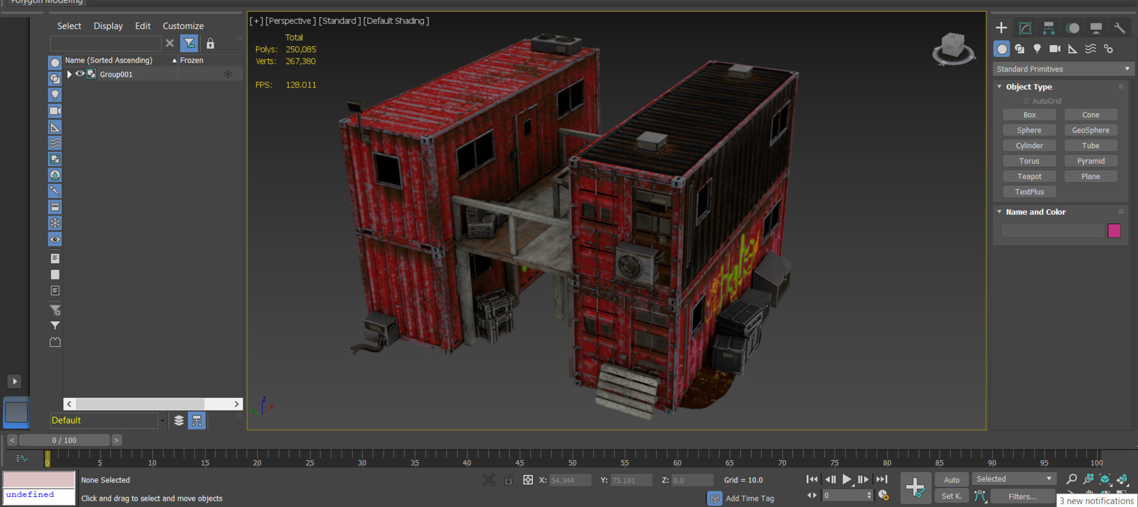
Task: Open the magenta object color swatch
Action: 1114,231
